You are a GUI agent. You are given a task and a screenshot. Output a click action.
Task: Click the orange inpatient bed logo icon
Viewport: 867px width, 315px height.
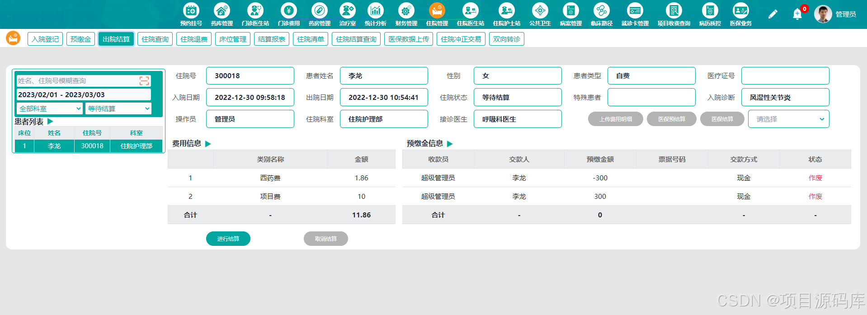click(13, 38)
